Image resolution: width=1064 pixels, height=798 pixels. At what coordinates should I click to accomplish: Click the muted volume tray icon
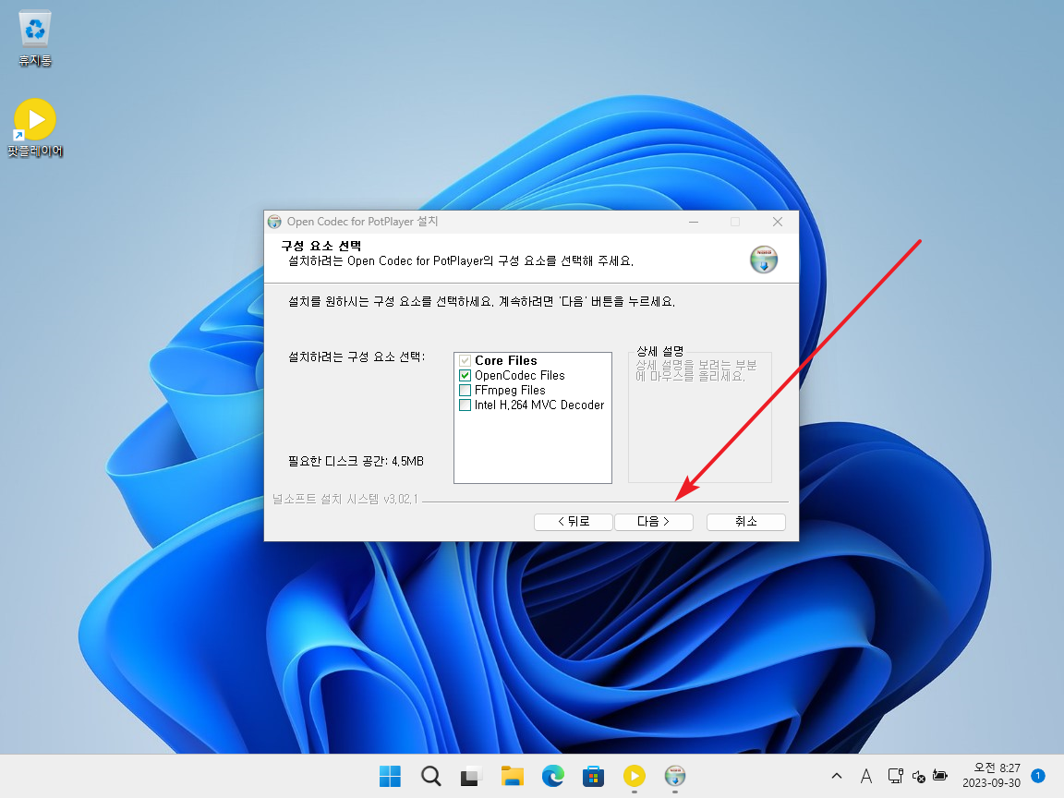point(919,776)
